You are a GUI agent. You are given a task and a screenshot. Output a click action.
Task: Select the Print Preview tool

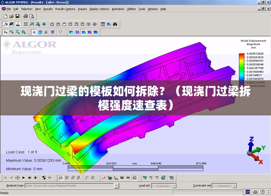click(x=31, y=16)
